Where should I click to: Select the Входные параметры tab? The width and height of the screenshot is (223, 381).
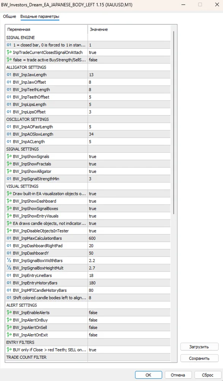(x=40, y=16)
